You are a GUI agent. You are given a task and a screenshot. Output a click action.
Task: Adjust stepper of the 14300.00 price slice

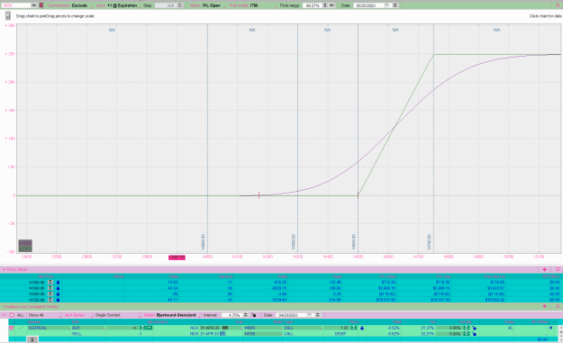50,283
